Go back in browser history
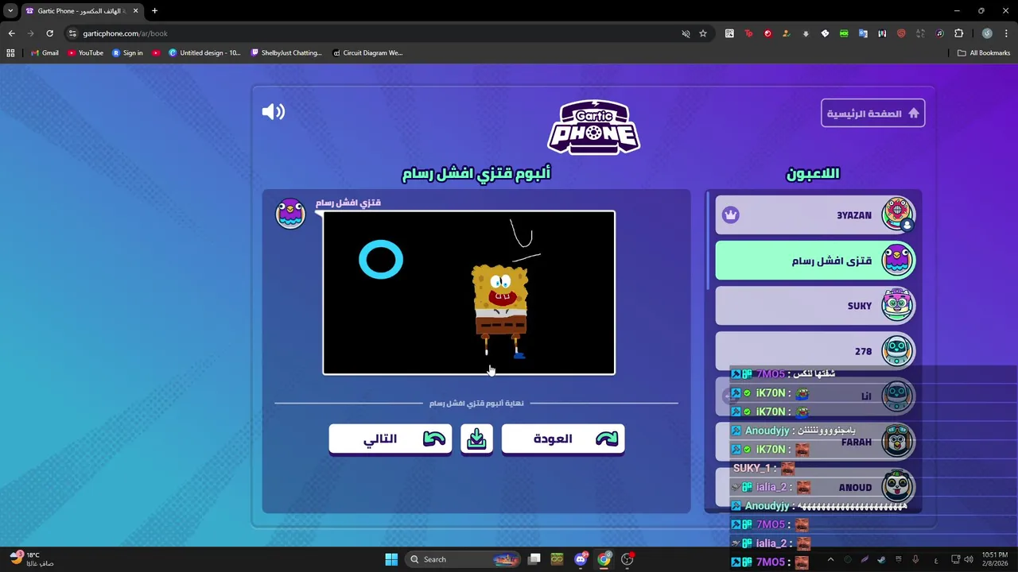Screen dimensions: 1018x572 pos(11,33)
